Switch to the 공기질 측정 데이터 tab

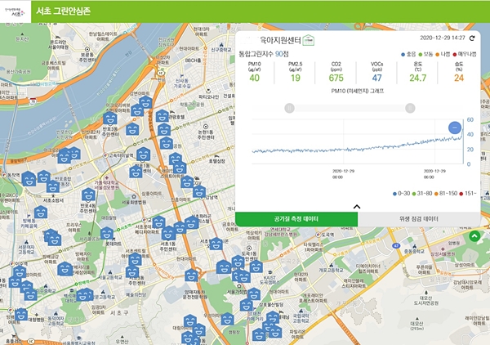point(296,219)
